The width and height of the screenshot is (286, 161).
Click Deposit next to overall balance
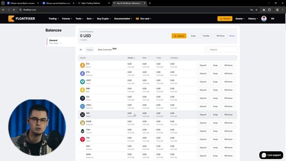pyautogui.click(x=179, y=36)
